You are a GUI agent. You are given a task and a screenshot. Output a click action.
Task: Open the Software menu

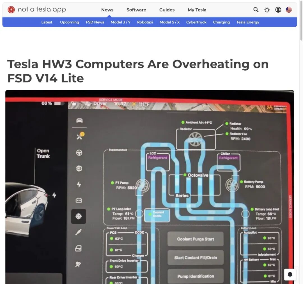(136, 10)
